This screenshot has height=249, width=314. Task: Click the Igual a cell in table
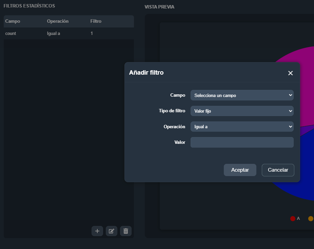54,34
